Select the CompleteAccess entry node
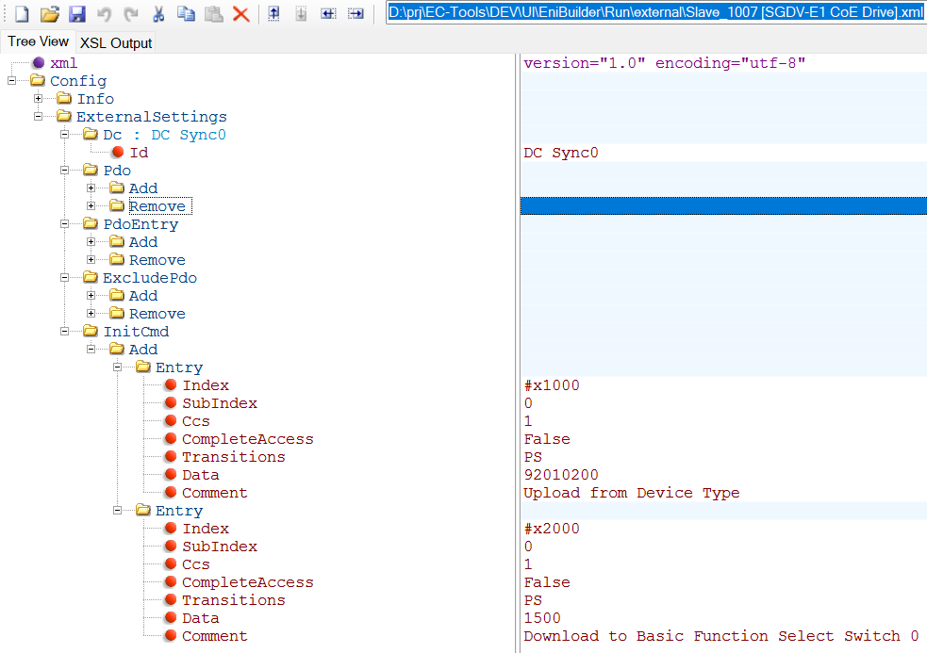Screen dimensions: 927x653 [248, 438]
